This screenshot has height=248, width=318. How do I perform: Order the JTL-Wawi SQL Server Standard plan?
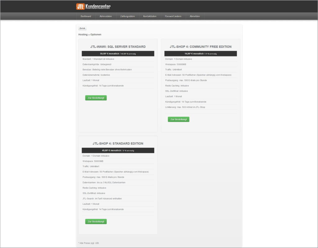96,98
